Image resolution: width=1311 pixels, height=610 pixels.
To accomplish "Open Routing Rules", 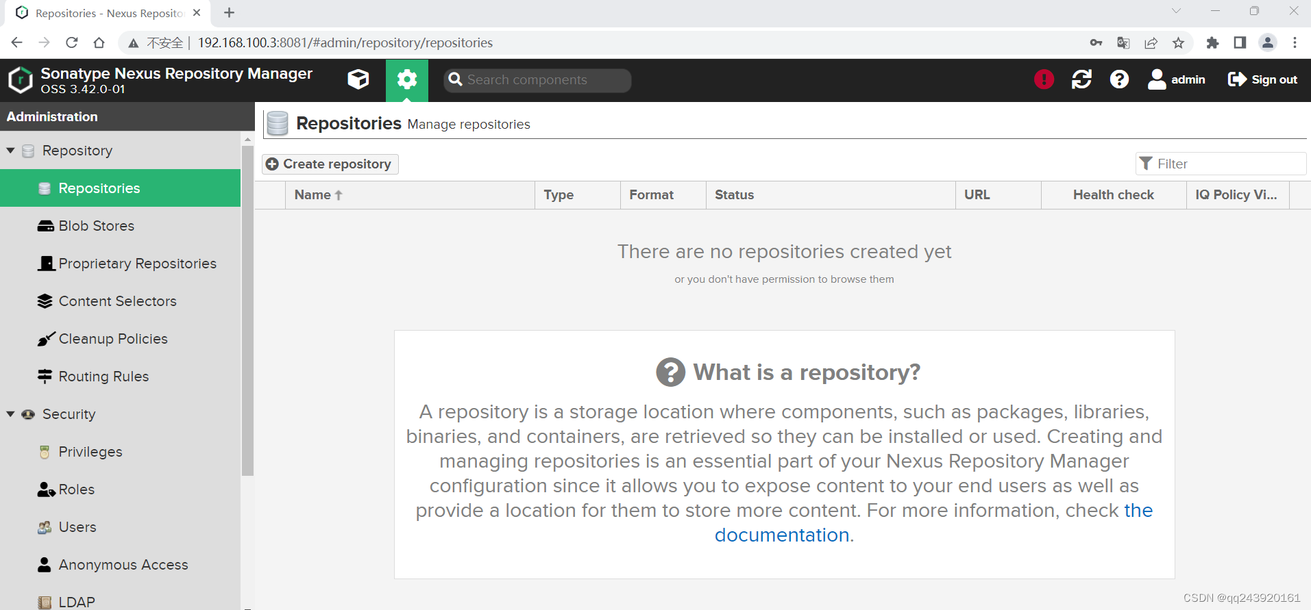I will pyautogui.click(x=120, y=377).
